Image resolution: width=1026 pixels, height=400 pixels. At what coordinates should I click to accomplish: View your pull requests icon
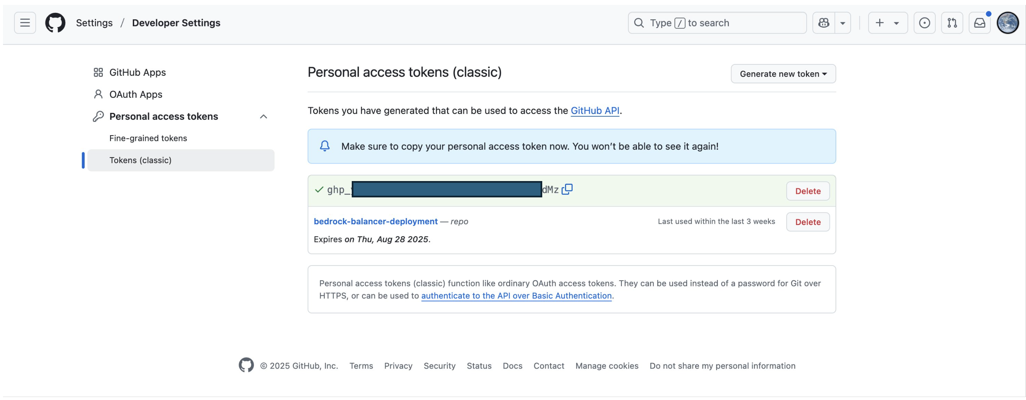(952, 23)
